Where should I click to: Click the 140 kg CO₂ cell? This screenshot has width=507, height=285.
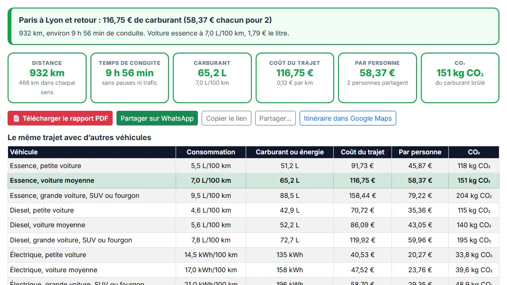474,225
